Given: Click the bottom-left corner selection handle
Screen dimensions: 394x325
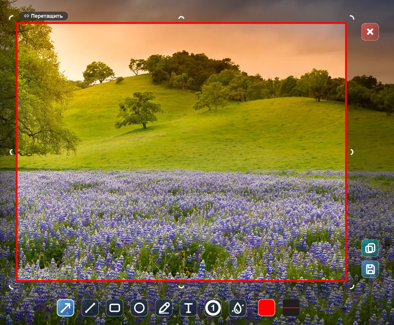Looking at the screenshot, I should coord(11,287).
